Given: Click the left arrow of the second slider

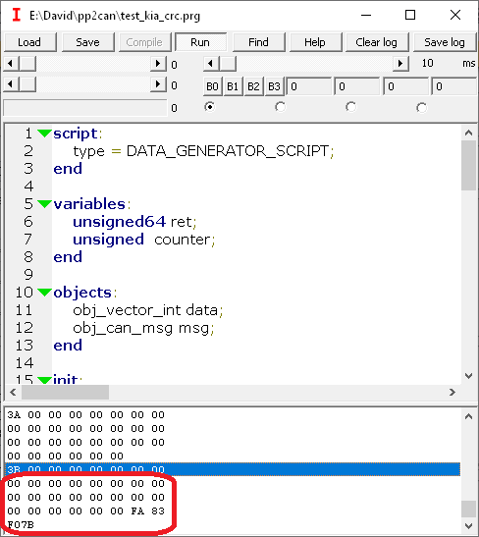Looking at the screenshot, I should point(11,84).
